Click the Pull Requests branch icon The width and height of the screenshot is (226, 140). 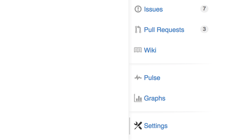click(x=138, y=30)
